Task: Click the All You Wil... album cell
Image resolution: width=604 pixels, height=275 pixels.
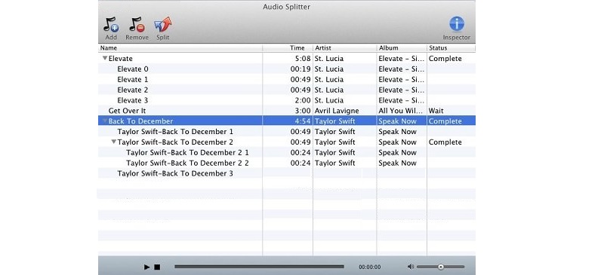Action: click(x=400, y=111)
